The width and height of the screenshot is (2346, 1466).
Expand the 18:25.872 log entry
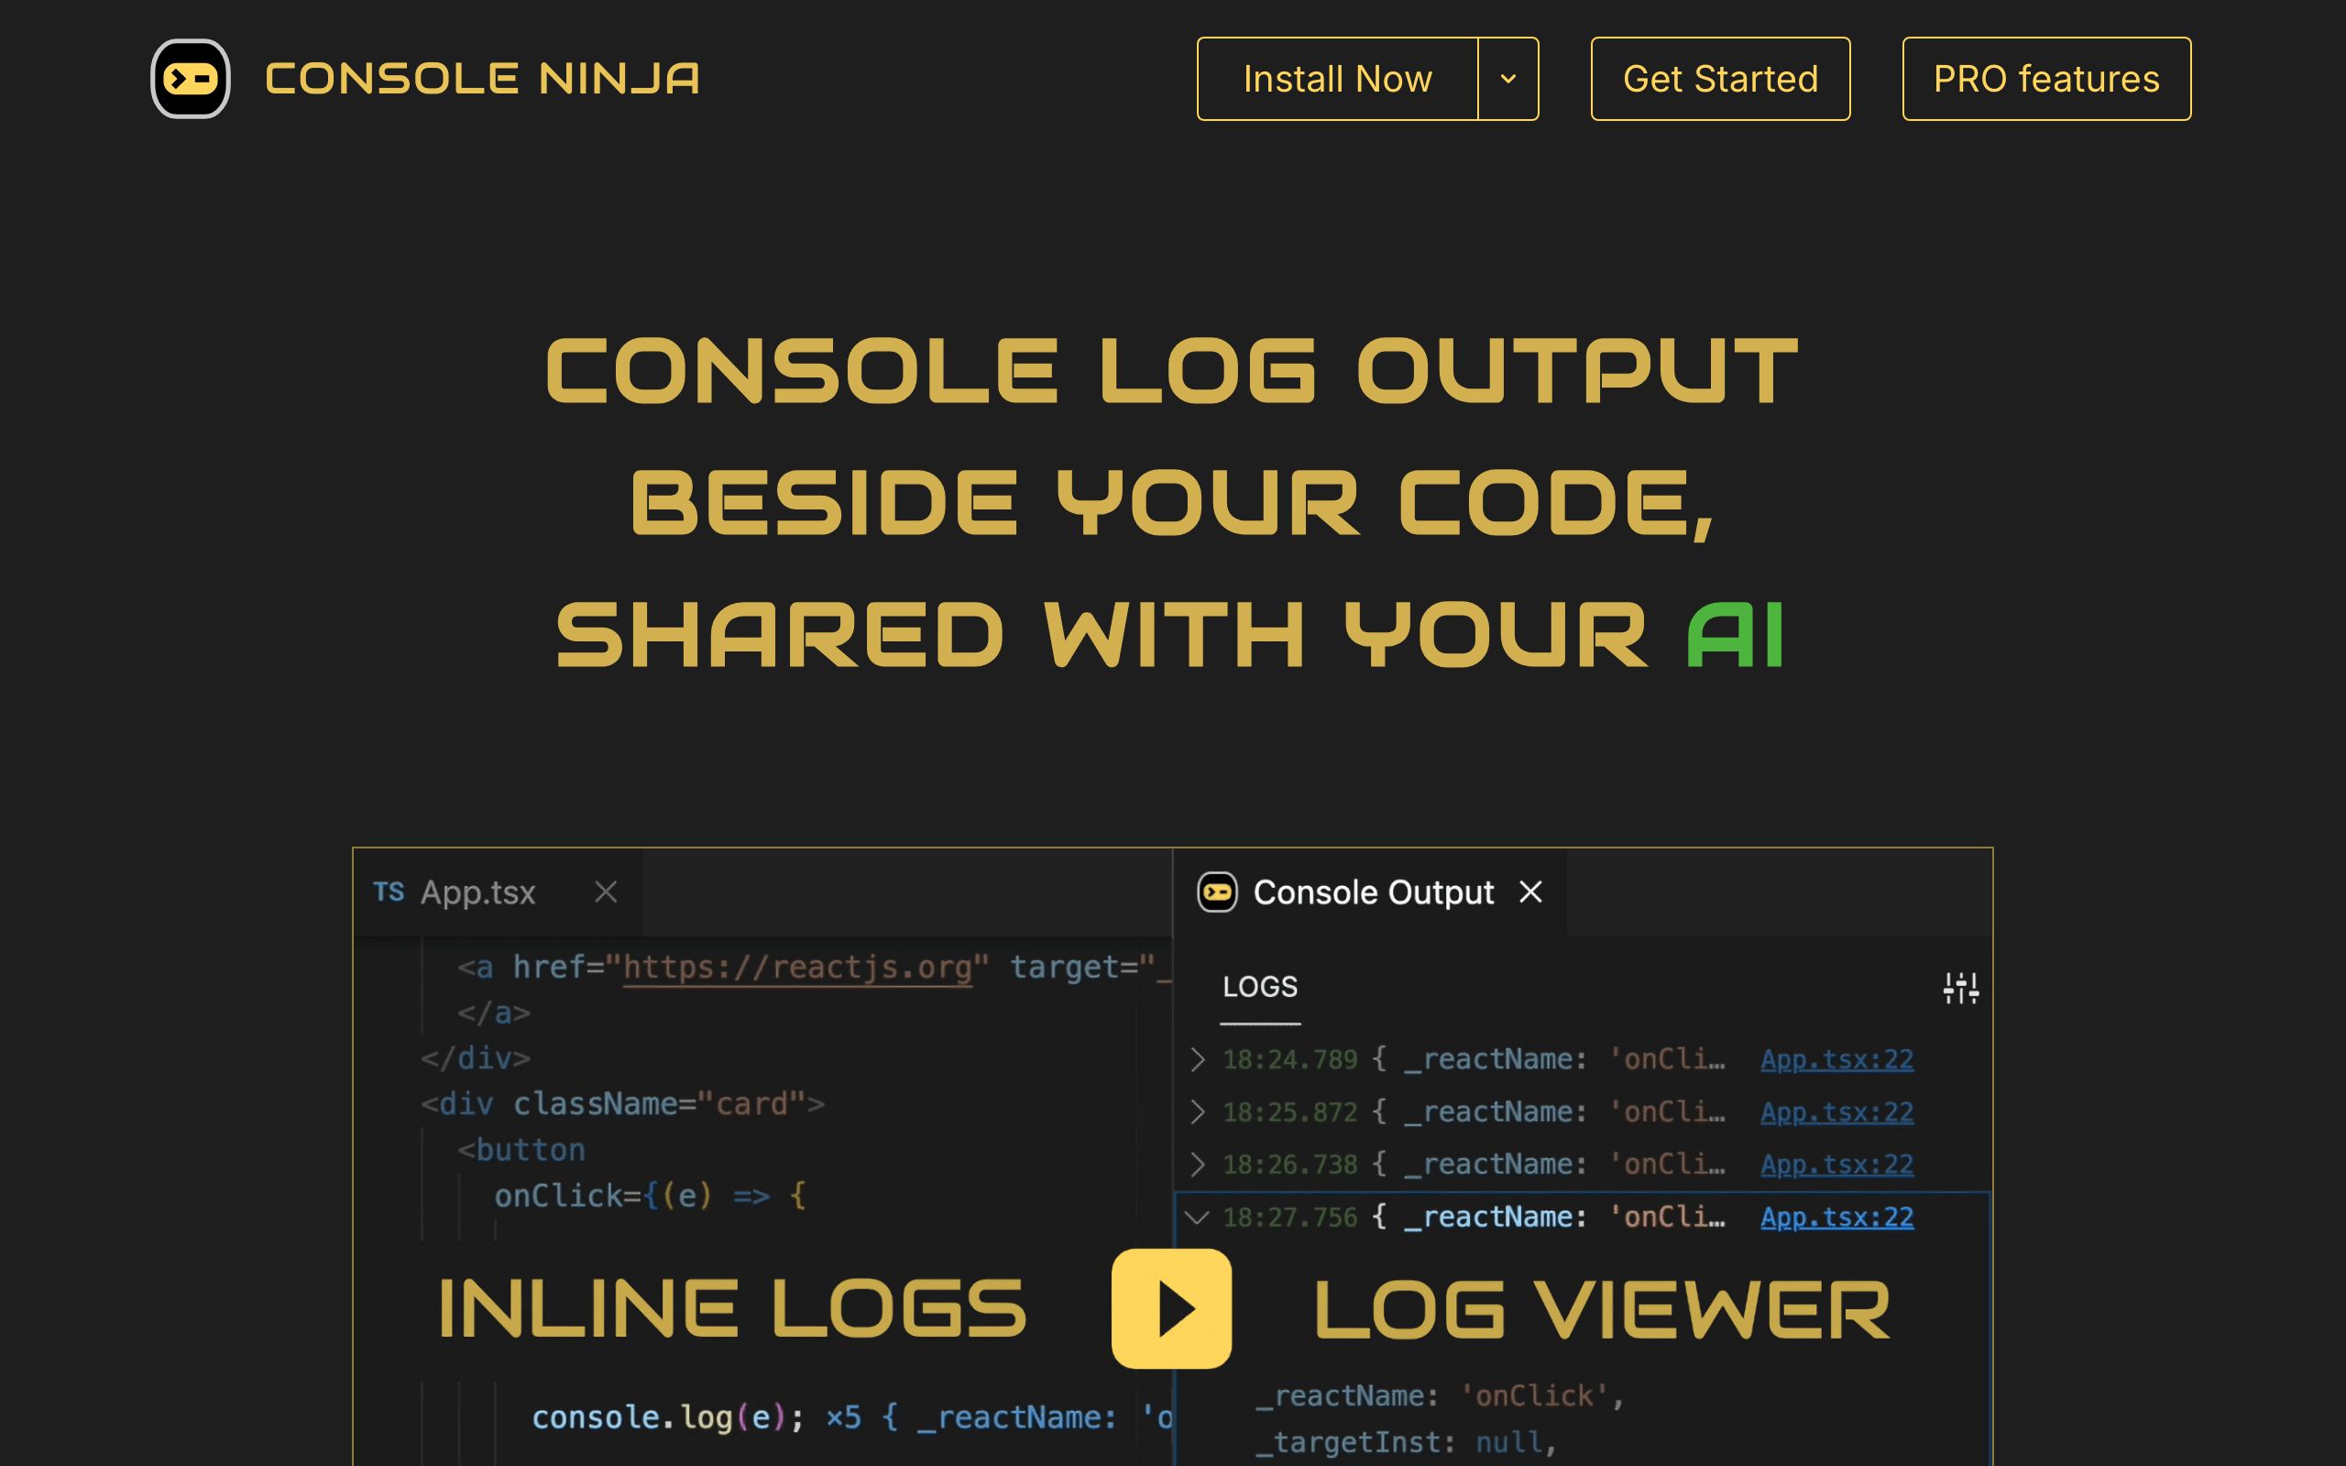tap(1199, 1112)
